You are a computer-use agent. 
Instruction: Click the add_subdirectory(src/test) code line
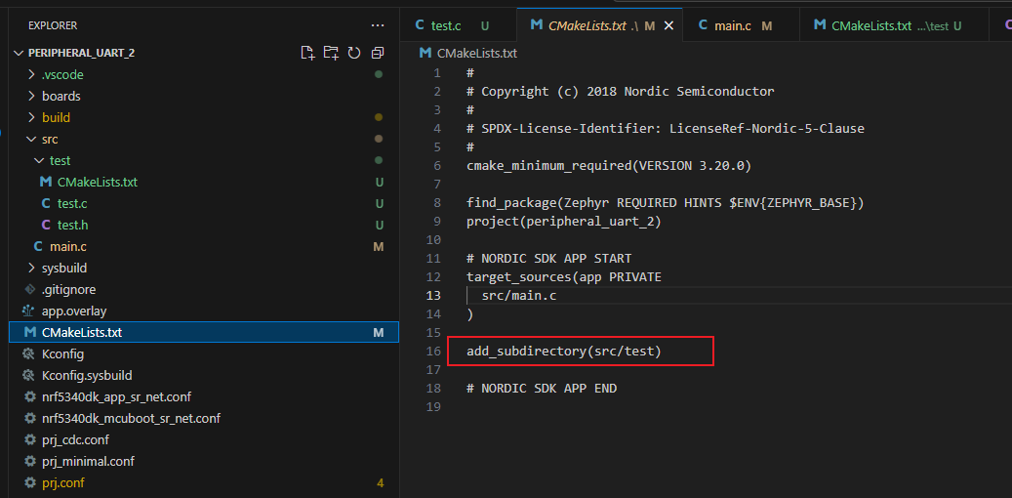coord(564,352)
